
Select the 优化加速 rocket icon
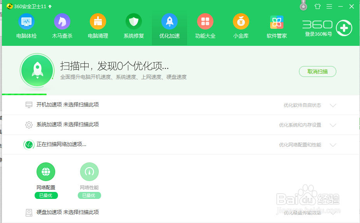(170, 21)
